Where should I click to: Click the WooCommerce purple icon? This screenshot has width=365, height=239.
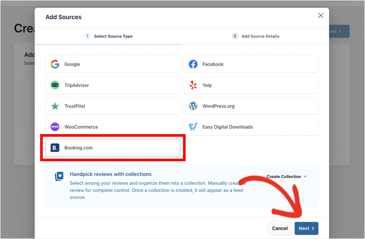point(55,127)
